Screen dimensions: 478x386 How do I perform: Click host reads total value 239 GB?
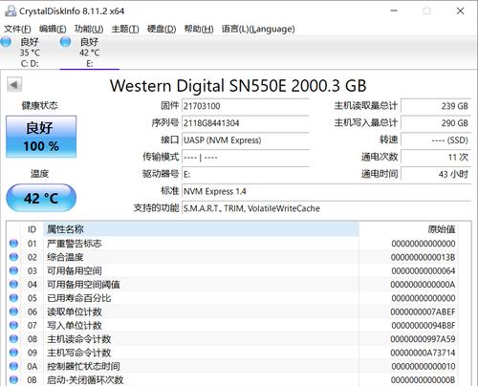(x=436, y=106)
